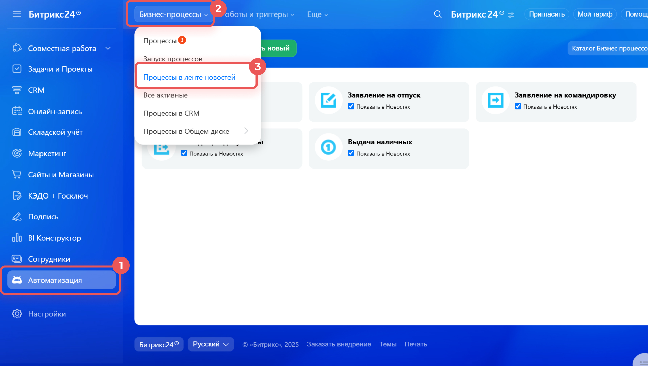Select Процессы menu entry
Image resolution: width=648 pixels, height=366 pixels.
point(160,41)
